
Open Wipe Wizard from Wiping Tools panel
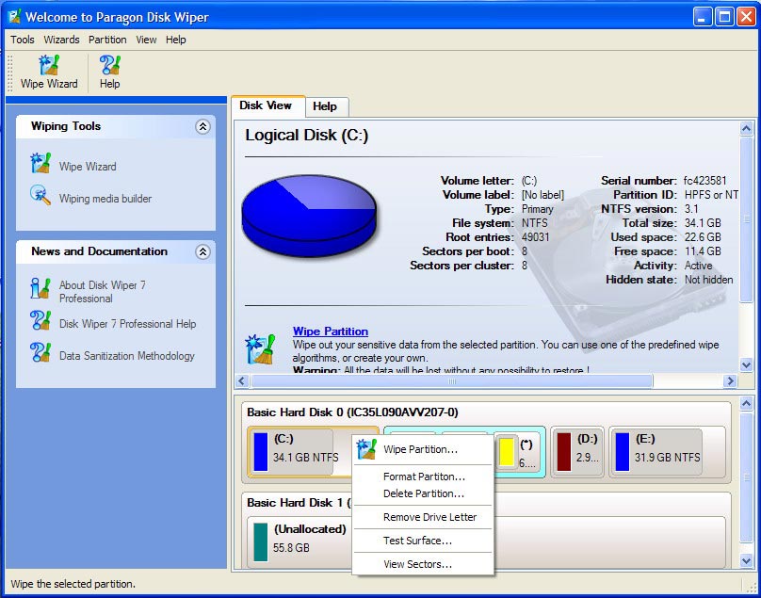pos(87,167)
